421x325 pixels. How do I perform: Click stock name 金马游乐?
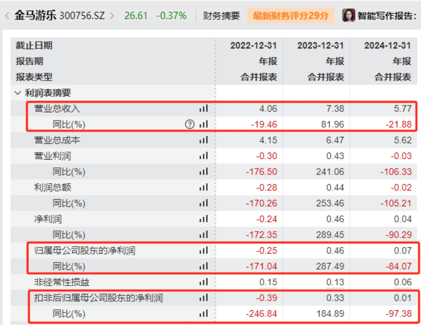[x=35, y=16]
